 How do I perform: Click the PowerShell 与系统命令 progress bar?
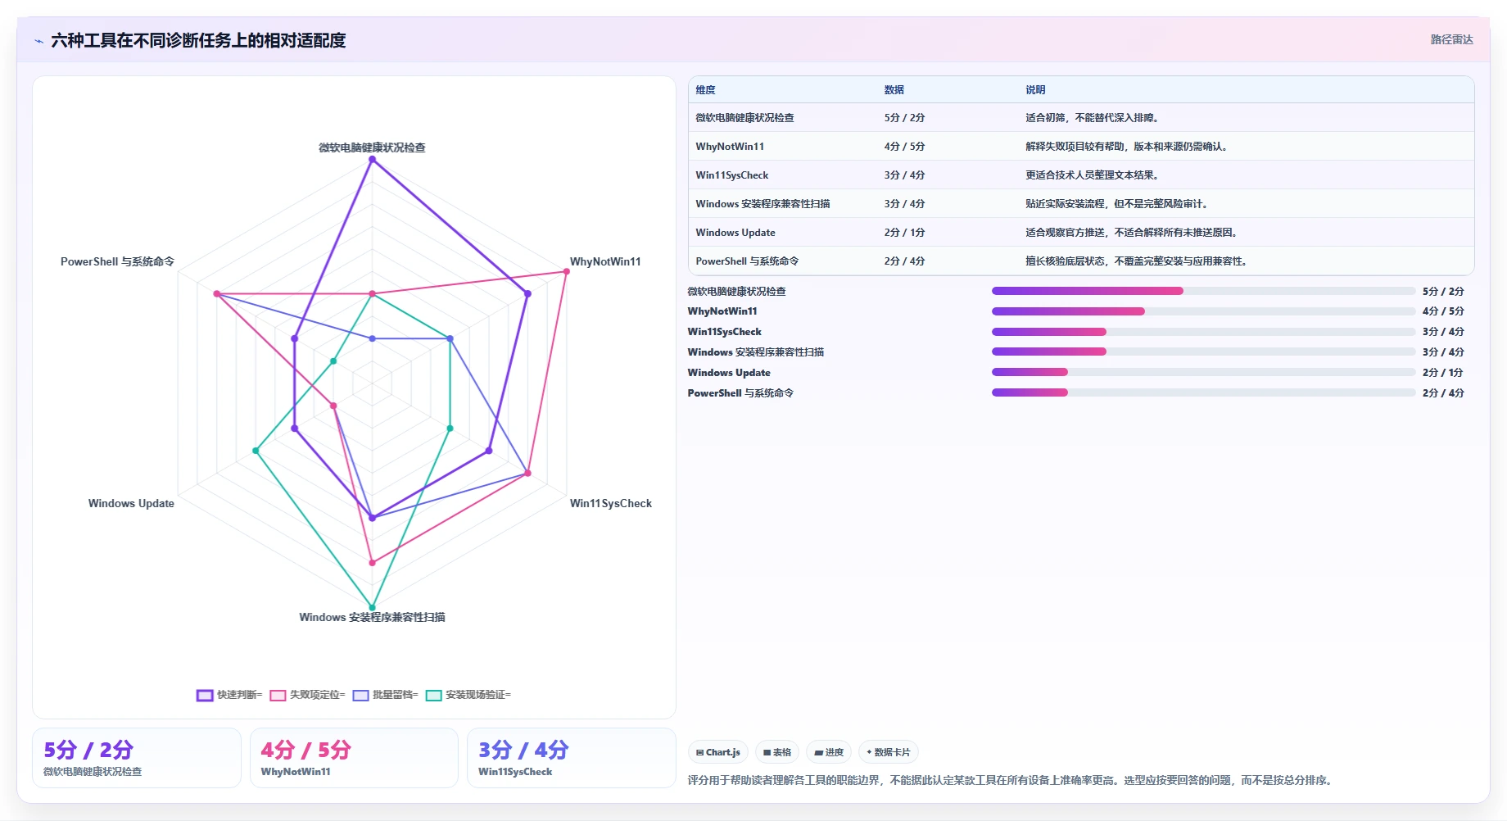1203,392
